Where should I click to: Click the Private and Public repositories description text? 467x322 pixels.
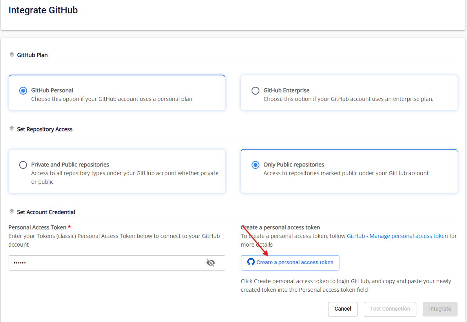click(125, 177)
